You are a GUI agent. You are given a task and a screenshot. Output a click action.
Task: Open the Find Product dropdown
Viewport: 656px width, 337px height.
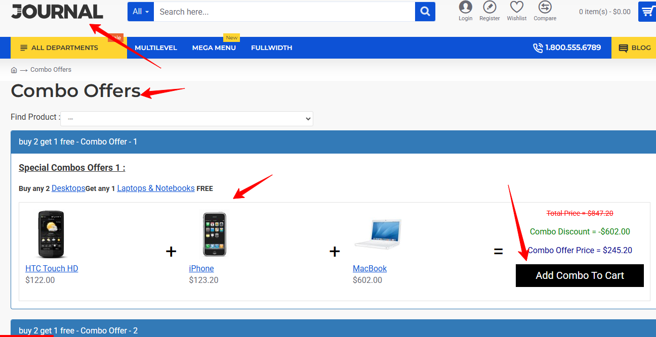pyautogui.click(x=187, y=119)
